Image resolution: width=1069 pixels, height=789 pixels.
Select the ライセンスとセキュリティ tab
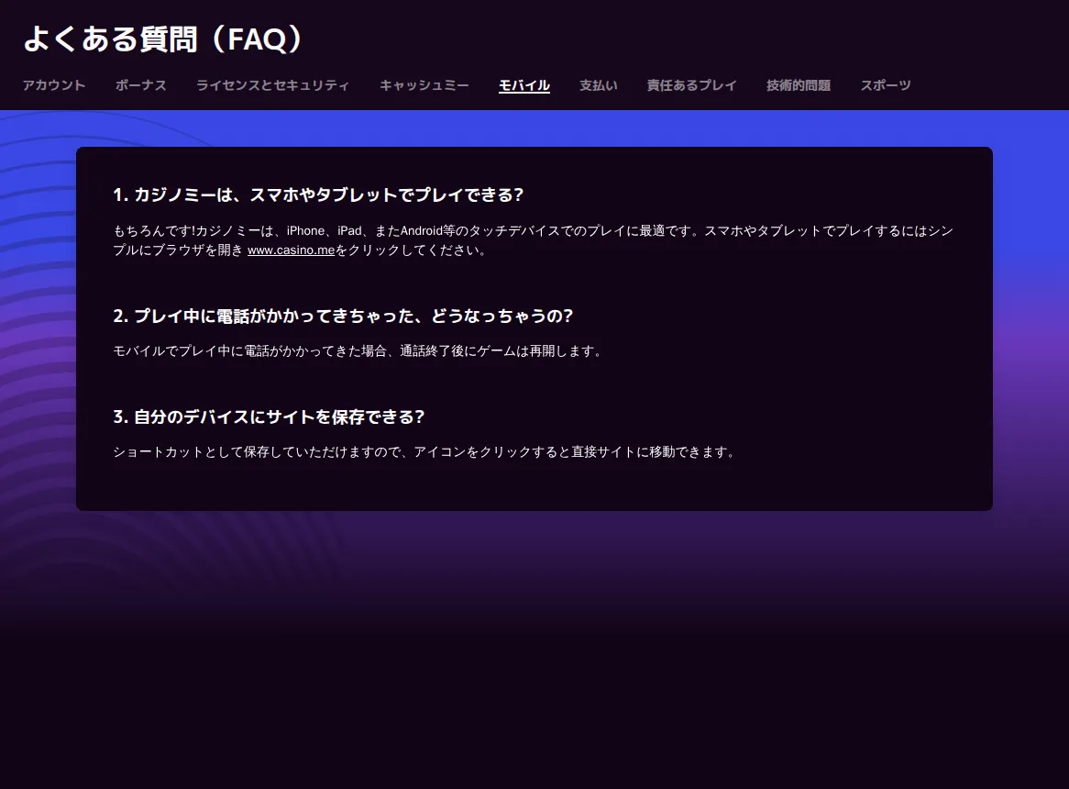[x=272, y=85]
